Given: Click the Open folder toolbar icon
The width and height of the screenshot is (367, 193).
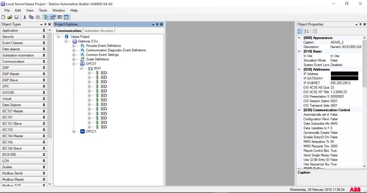Looking at the screenshot, I should [10, 17].
